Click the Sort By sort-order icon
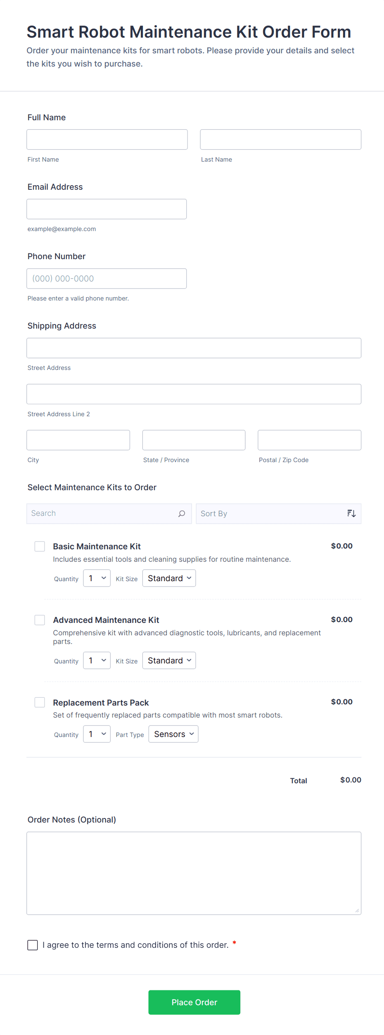384x1035 pixels. [351, 513]
